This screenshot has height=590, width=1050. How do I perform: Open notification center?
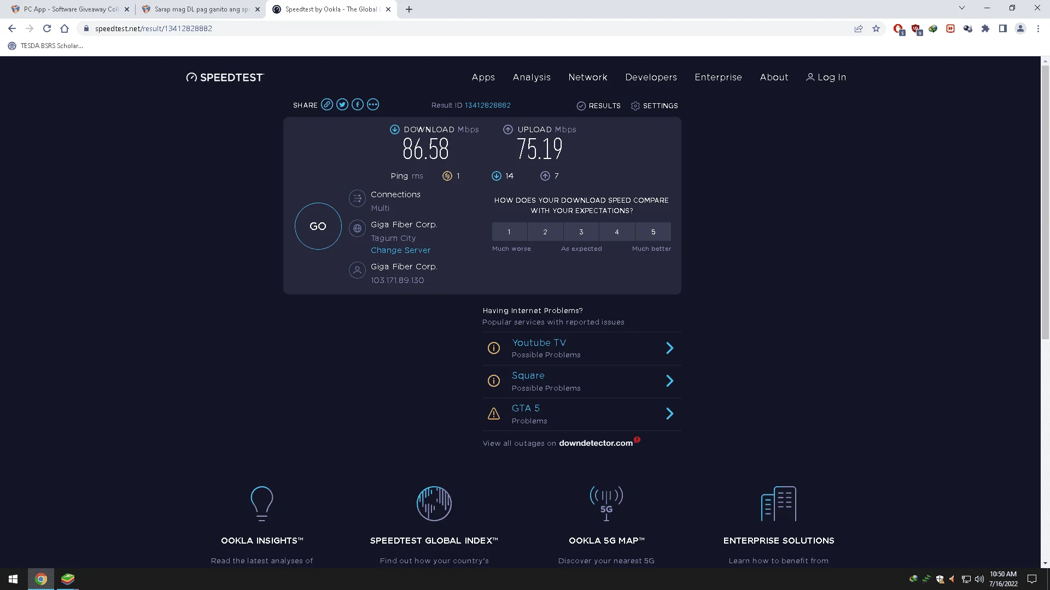[1032, 579]
